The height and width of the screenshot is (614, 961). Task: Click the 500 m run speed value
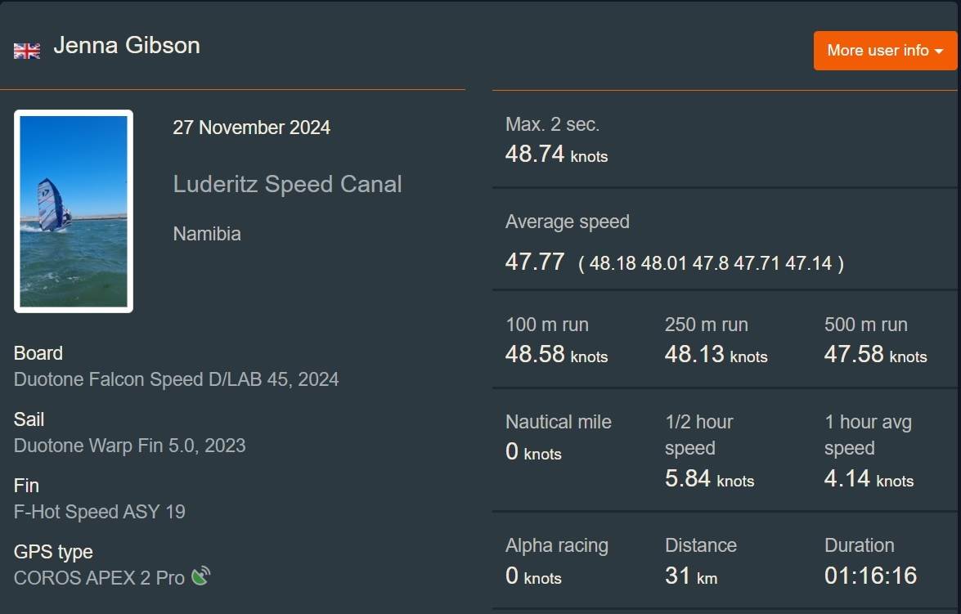click(x=875, y=354)
